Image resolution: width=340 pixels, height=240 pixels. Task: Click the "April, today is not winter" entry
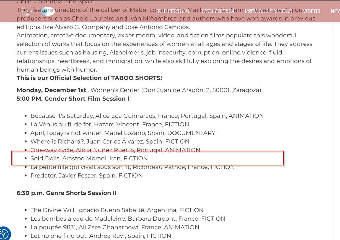(x=123, y=133)
